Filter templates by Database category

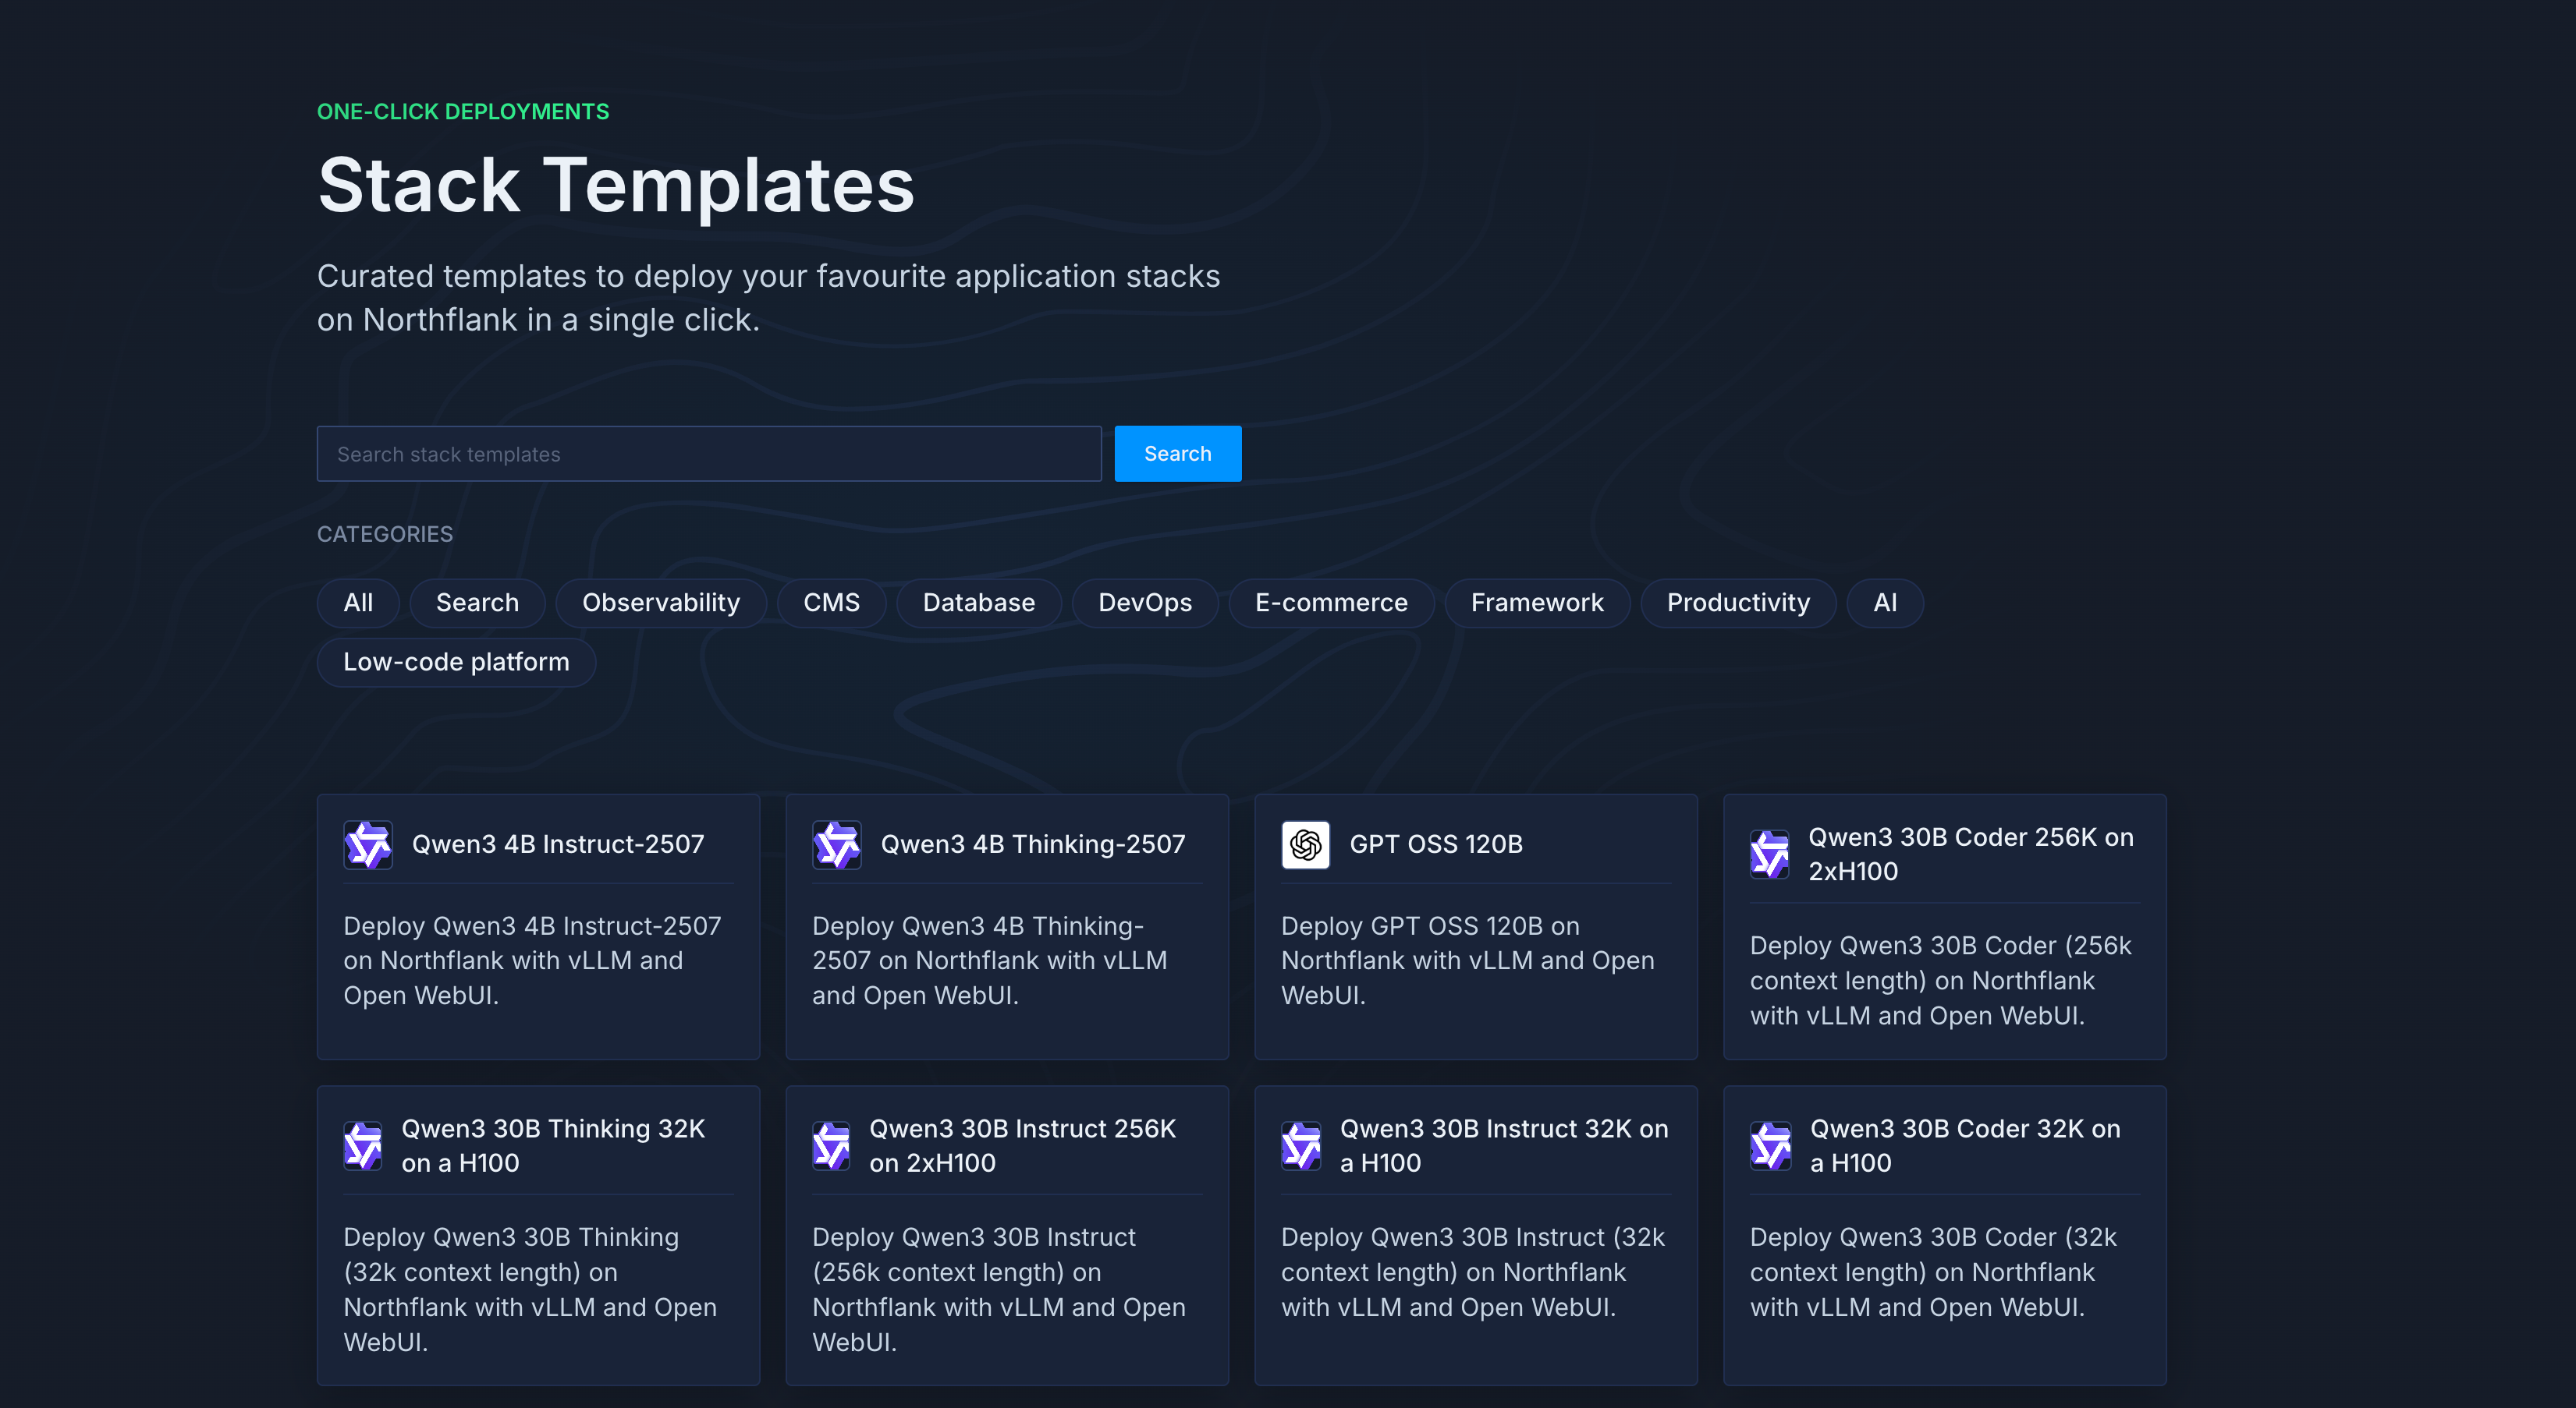(x=978, y=603)
